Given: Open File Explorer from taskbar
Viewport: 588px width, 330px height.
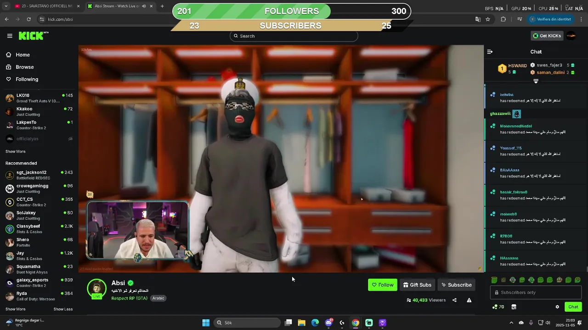Looking at the screenshot, I should 301,323.
